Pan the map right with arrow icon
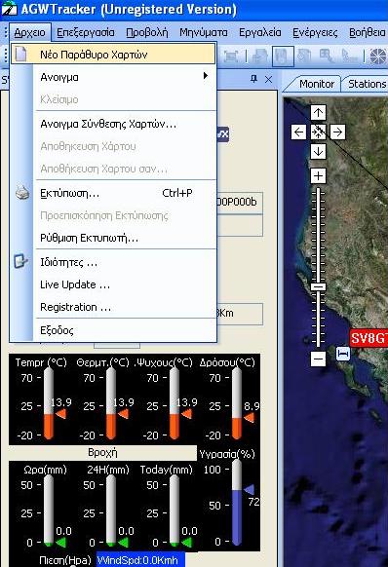The width and height of the screenshot is (388, 567). tap(337, 132)
